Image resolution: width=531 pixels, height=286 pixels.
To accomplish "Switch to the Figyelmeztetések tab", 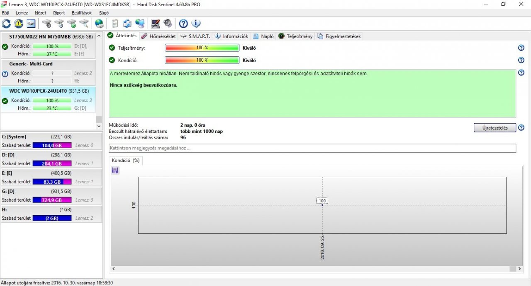I will pos(339,36).
